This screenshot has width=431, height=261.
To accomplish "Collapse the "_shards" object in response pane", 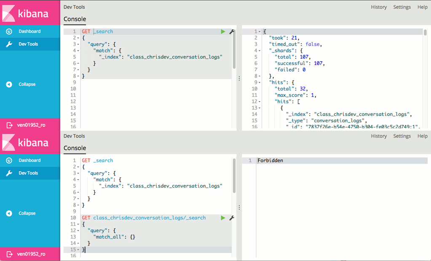I will (x=260, y=51).
